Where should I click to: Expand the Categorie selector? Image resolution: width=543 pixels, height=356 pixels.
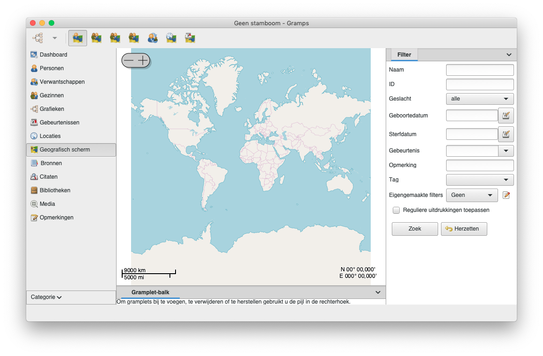[46, 297]
